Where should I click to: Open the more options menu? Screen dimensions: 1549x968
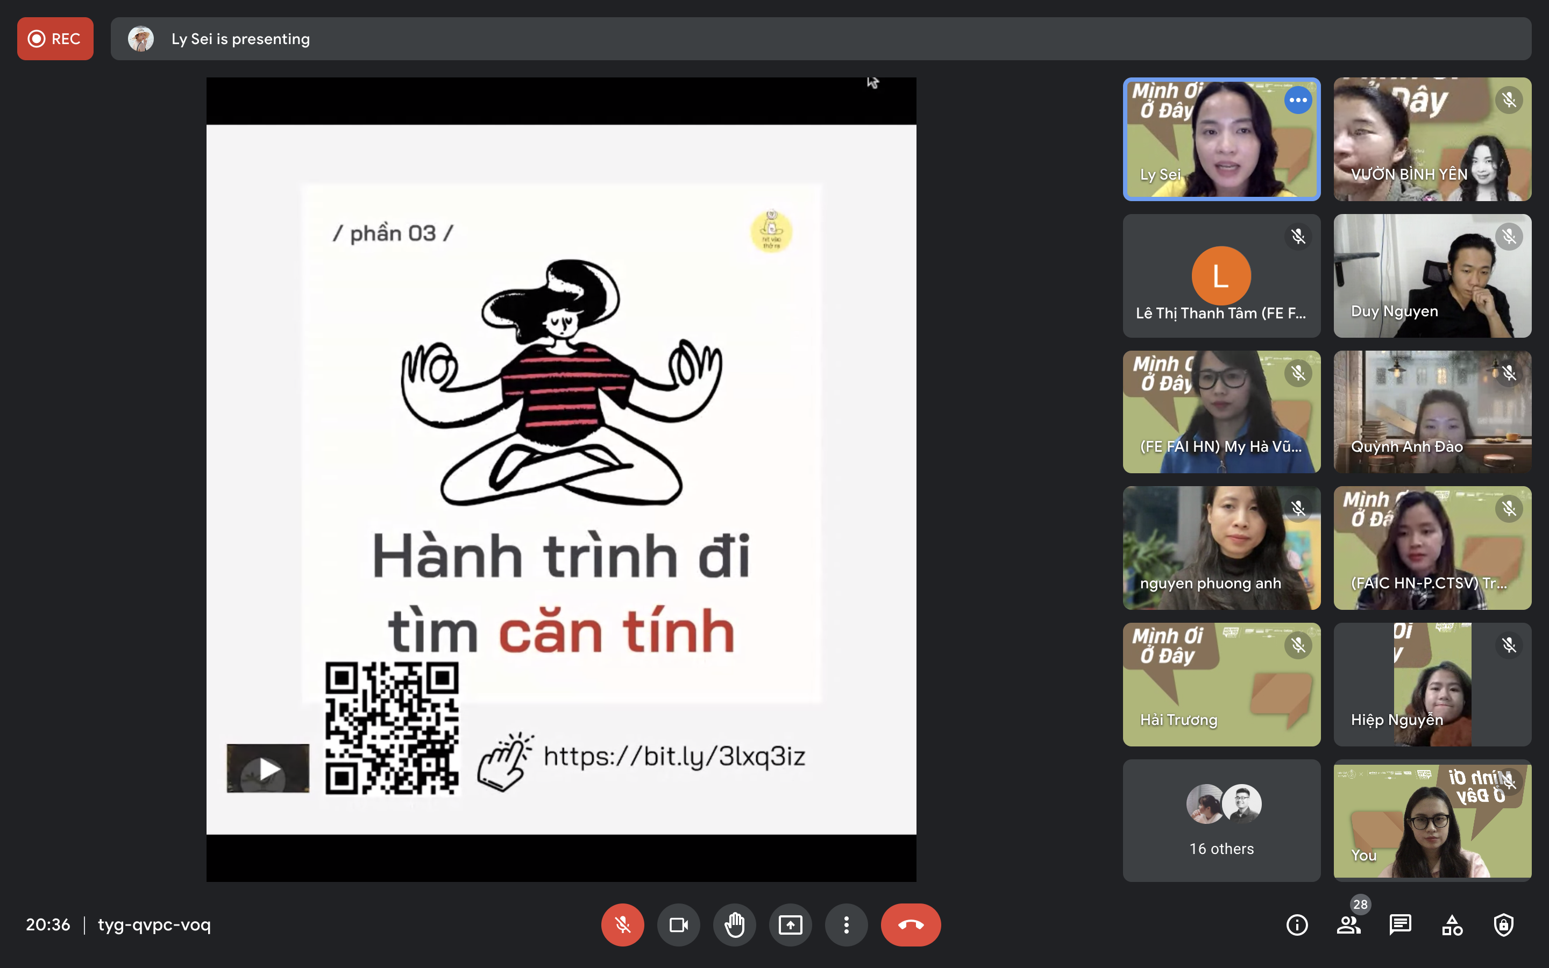[x=846, y=924]
